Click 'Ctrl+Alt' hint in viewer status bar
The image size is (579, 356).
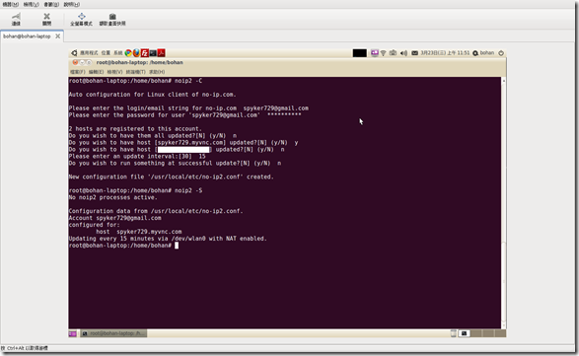tap(25, 348)
